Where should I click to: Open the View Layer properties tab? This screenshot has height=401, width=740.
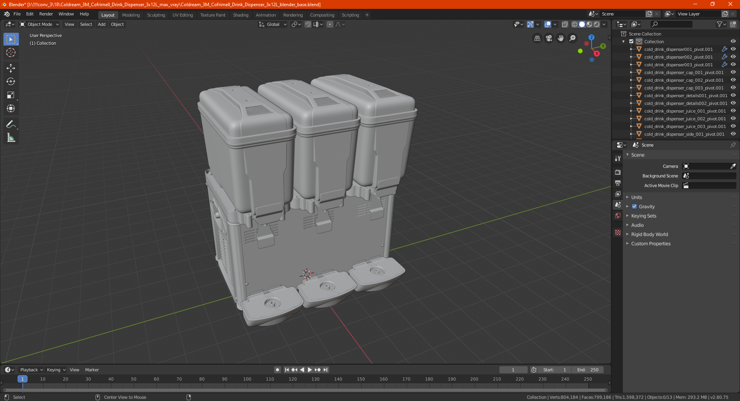point(618,194)
